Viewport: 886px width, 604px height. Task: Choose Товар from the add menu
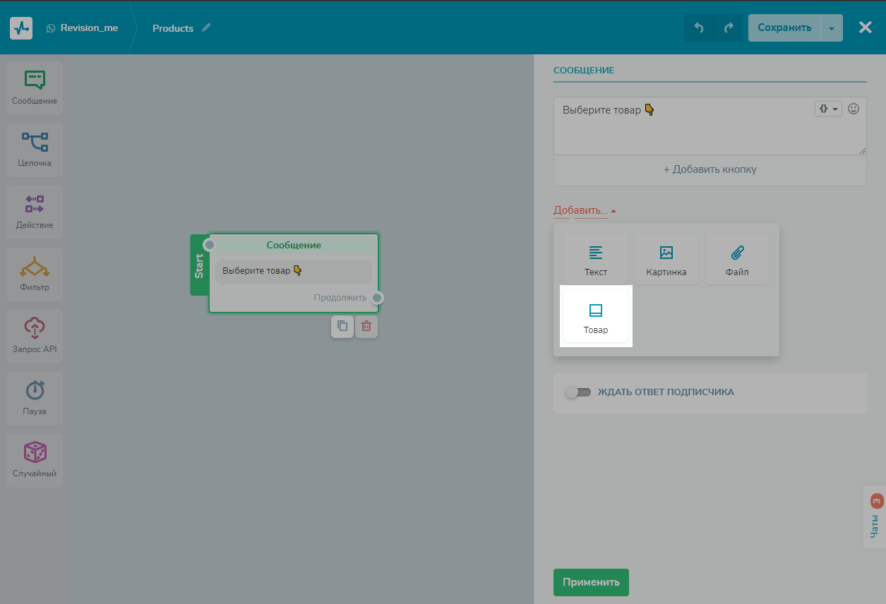(596, 318)
